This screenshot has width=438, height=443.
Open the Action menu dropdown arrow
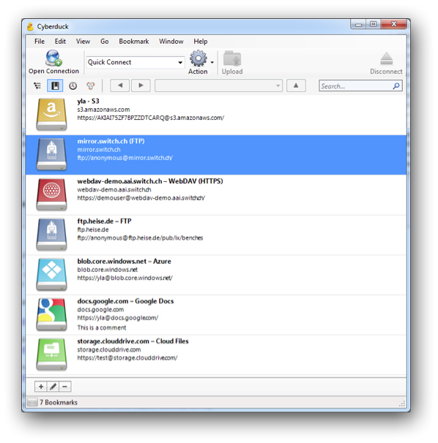(x=212, y=62)
